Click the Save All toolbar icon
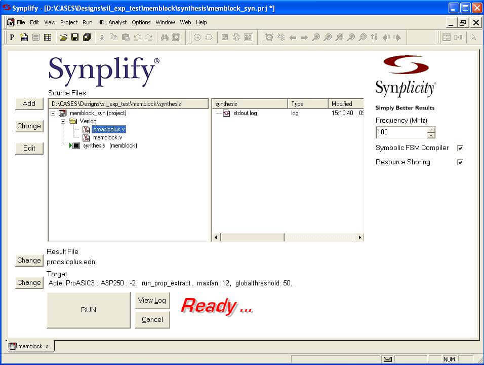The height and width of the screenshot is (365, 484). tap(86, 37)
